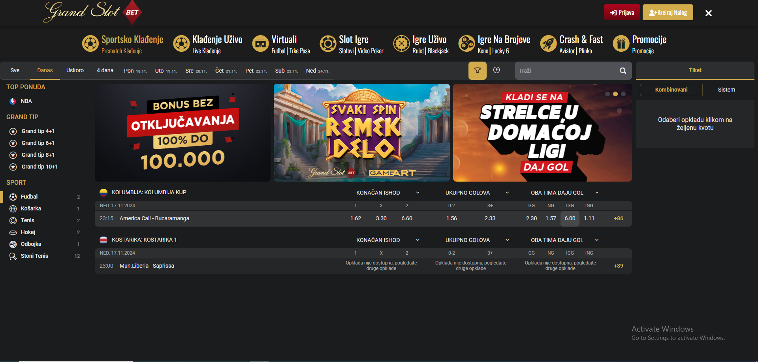
Task: Select Čet 21.11. date tab
Action: (226, 71)
